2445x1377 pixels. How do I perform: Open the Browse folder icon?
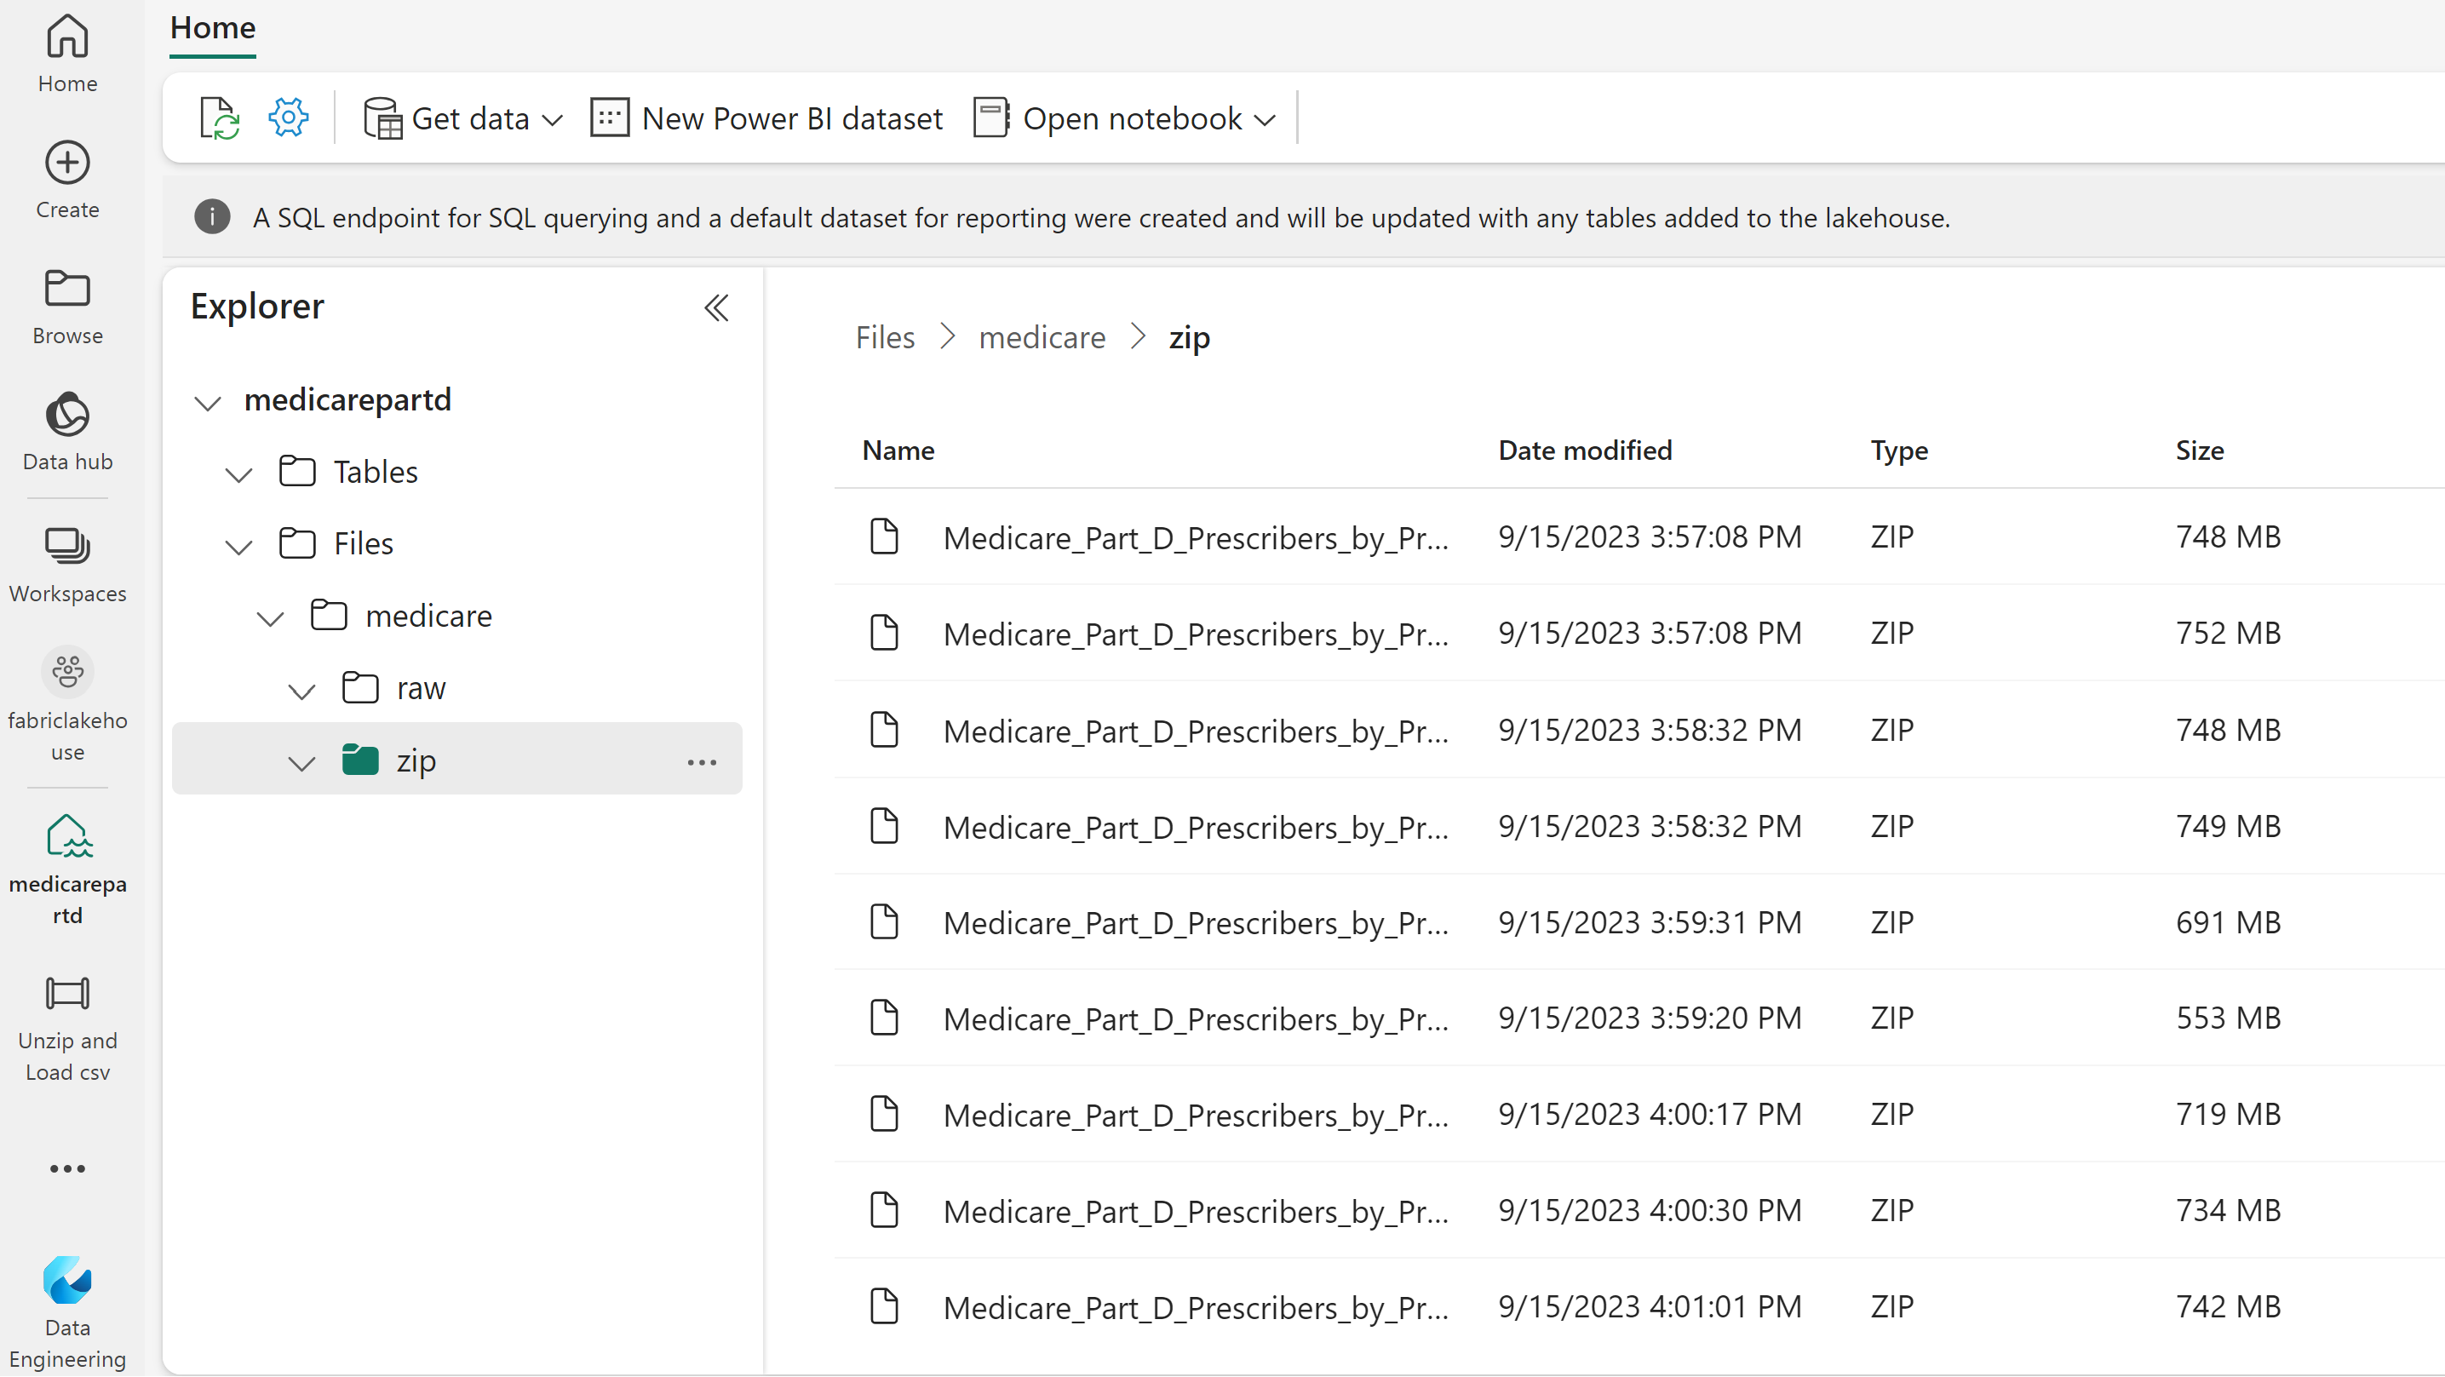(67, 289)
